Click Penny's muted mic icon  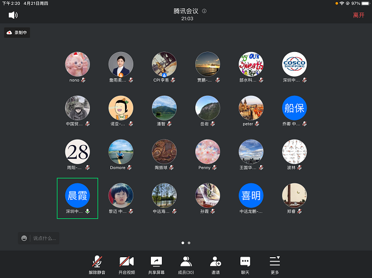pyautogui.click(x=215, y=168)
